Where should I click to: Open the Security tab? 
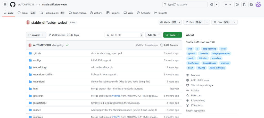[x=143, y=13]
